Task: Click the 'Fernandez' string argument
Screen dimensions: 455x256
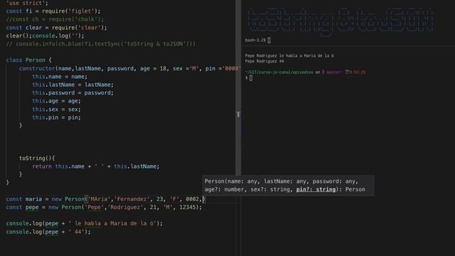Action: (x=132, y=199)
